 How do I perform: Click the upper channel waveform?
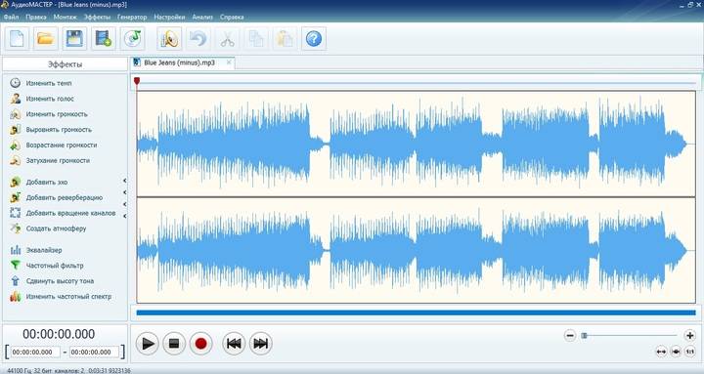[x=416, y=144]
